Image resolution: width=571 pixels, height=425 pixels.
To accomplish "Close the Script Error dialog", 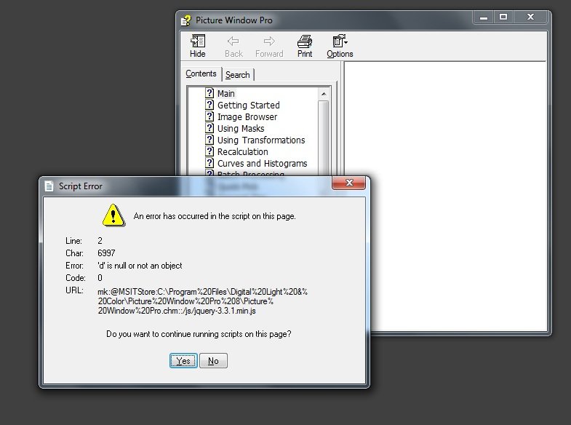I will (x=349, y=183).
